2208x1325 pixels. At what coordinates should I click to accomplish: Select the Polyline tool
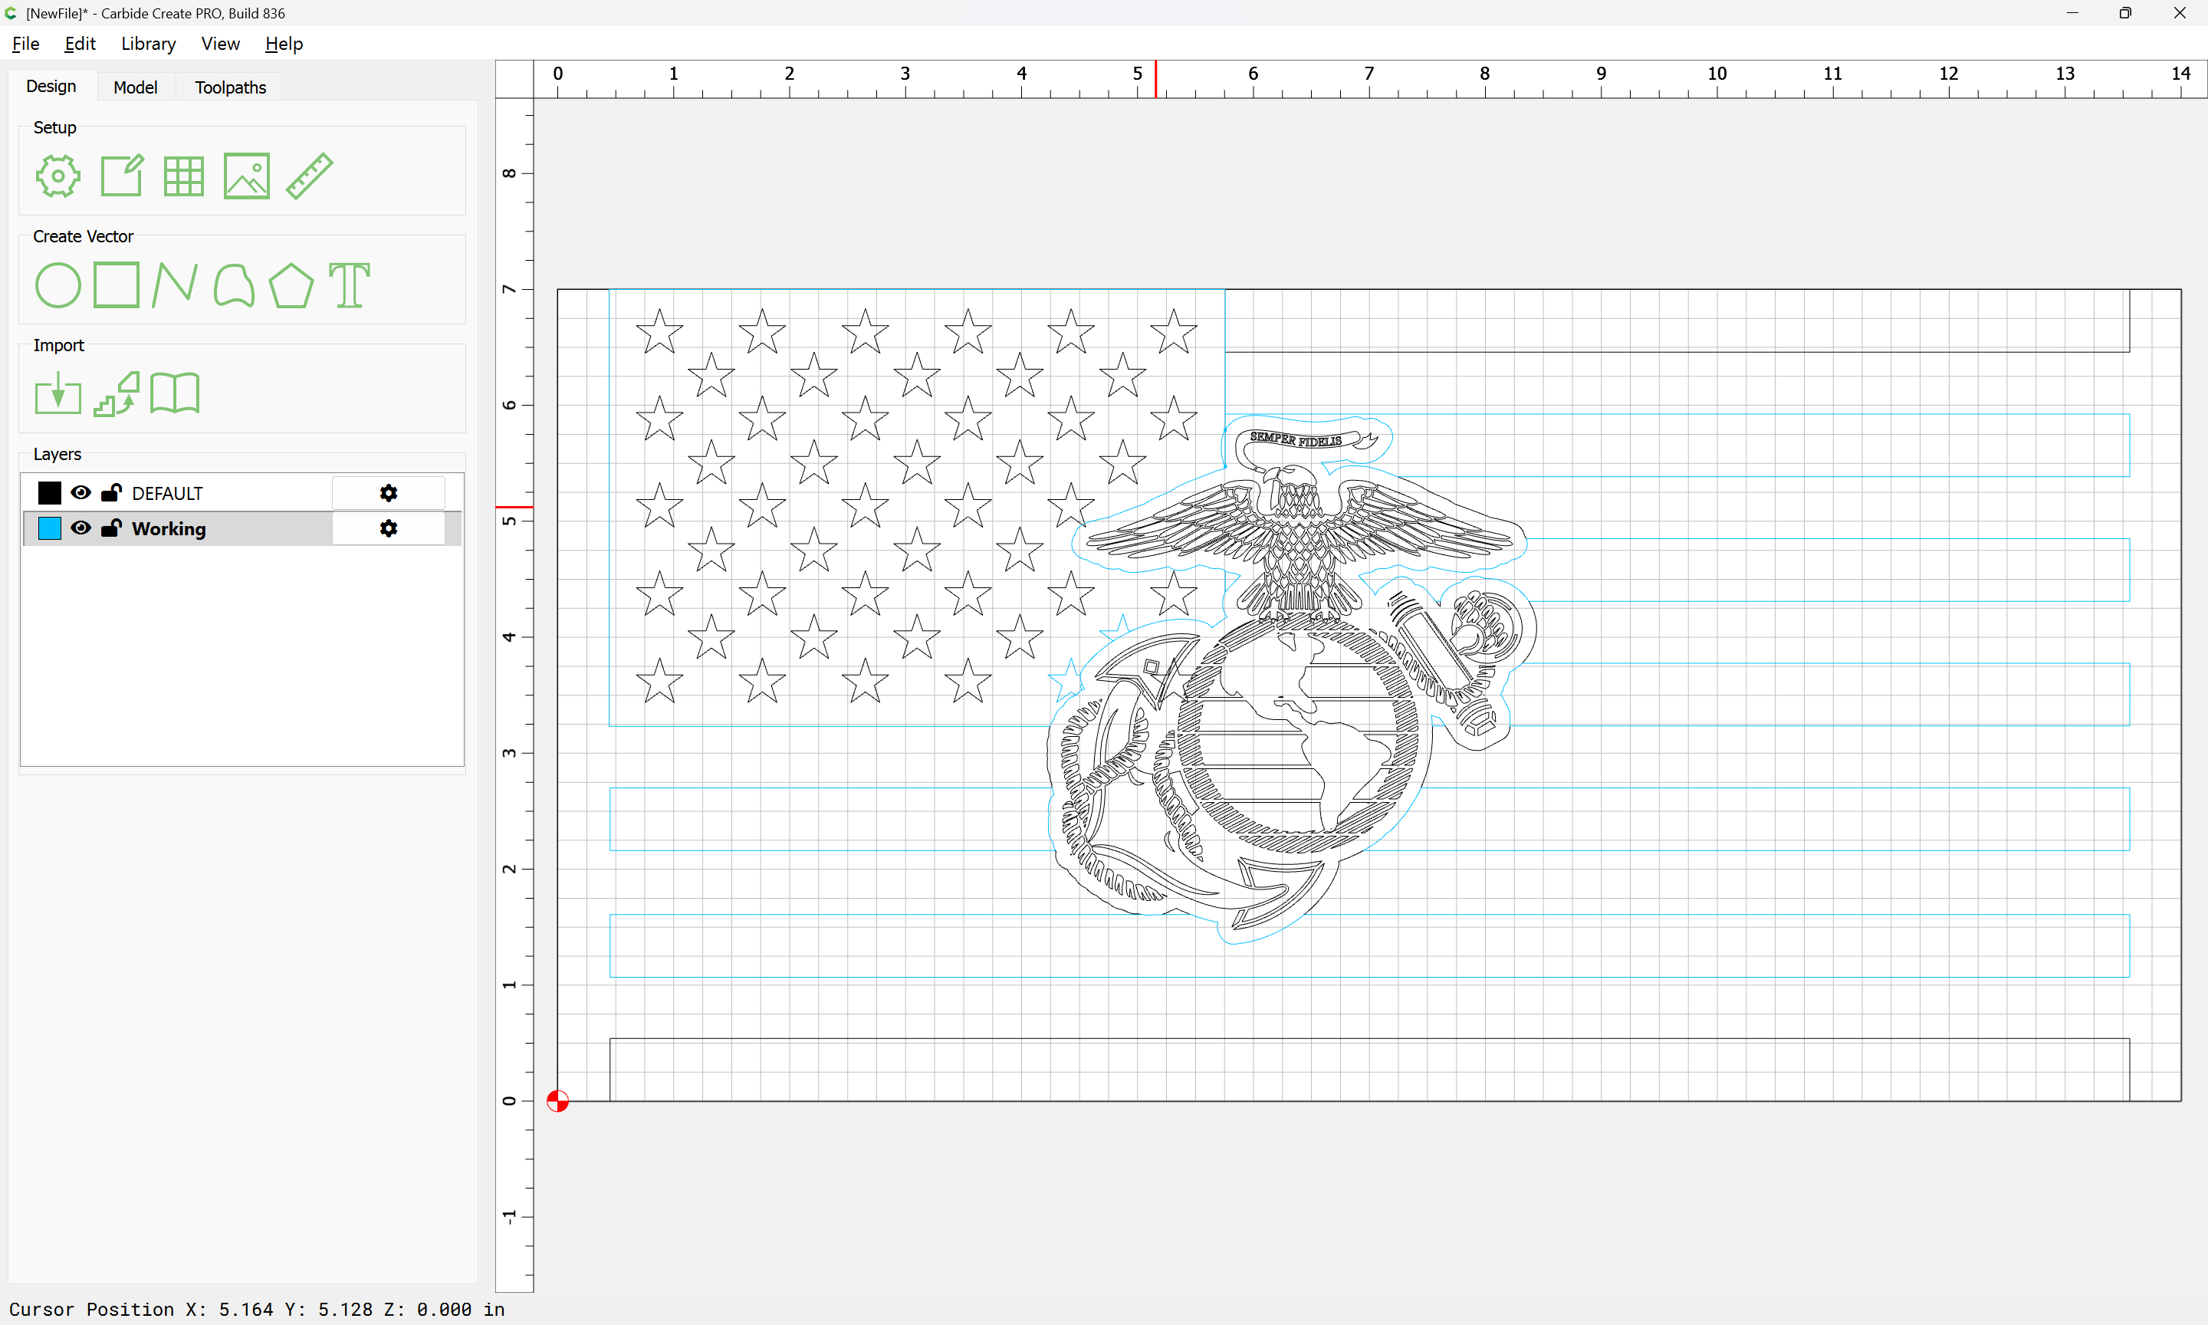click(x=175, y=286)
